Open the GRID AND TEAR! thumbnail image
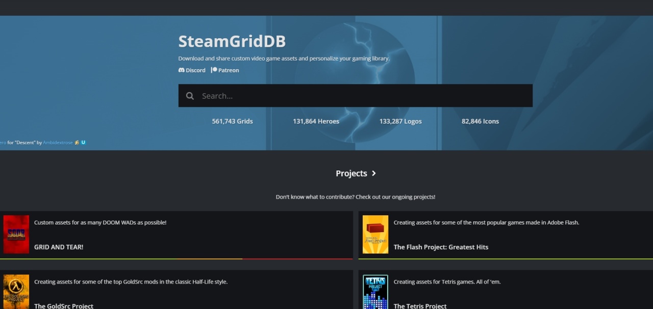653x309 pixels. click(x=16, y=234)
